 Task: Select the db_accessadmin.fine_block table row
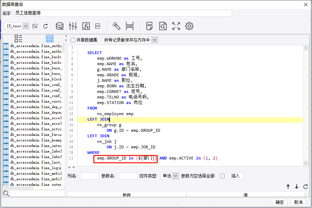[x=33, y=79]
